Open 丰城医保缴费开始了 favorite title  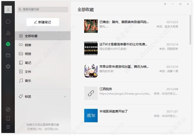(x=113, y=111)
